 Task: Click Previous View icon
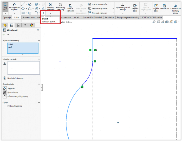(162, 22)
